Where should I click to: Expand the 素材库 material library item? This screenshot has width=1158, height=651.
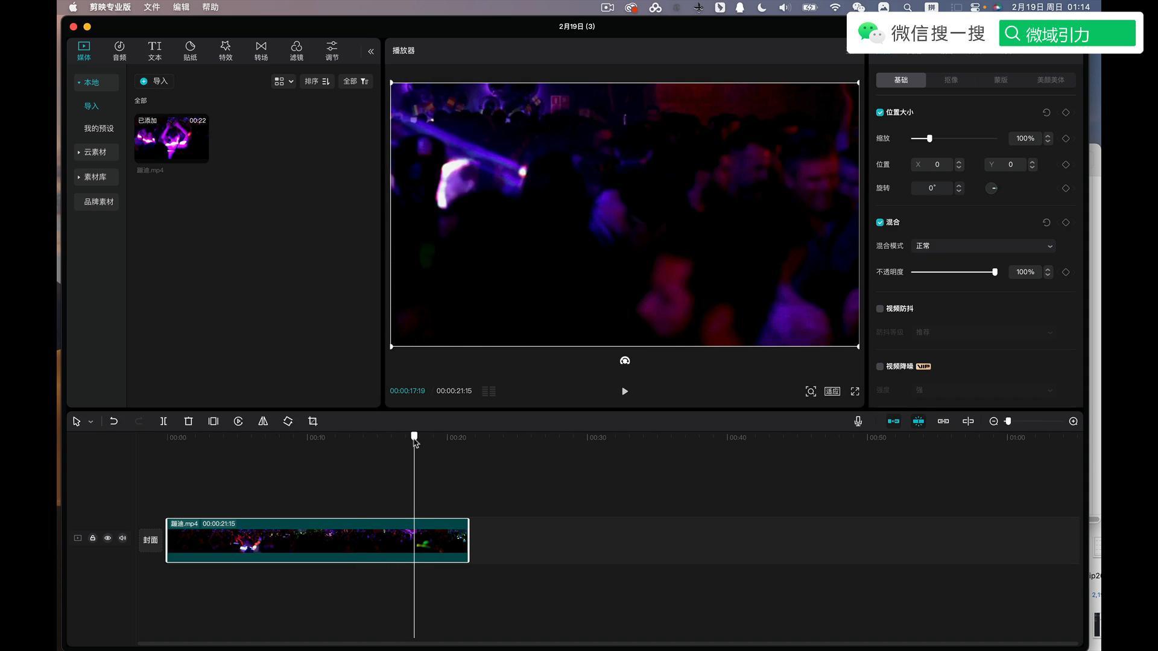96,177
